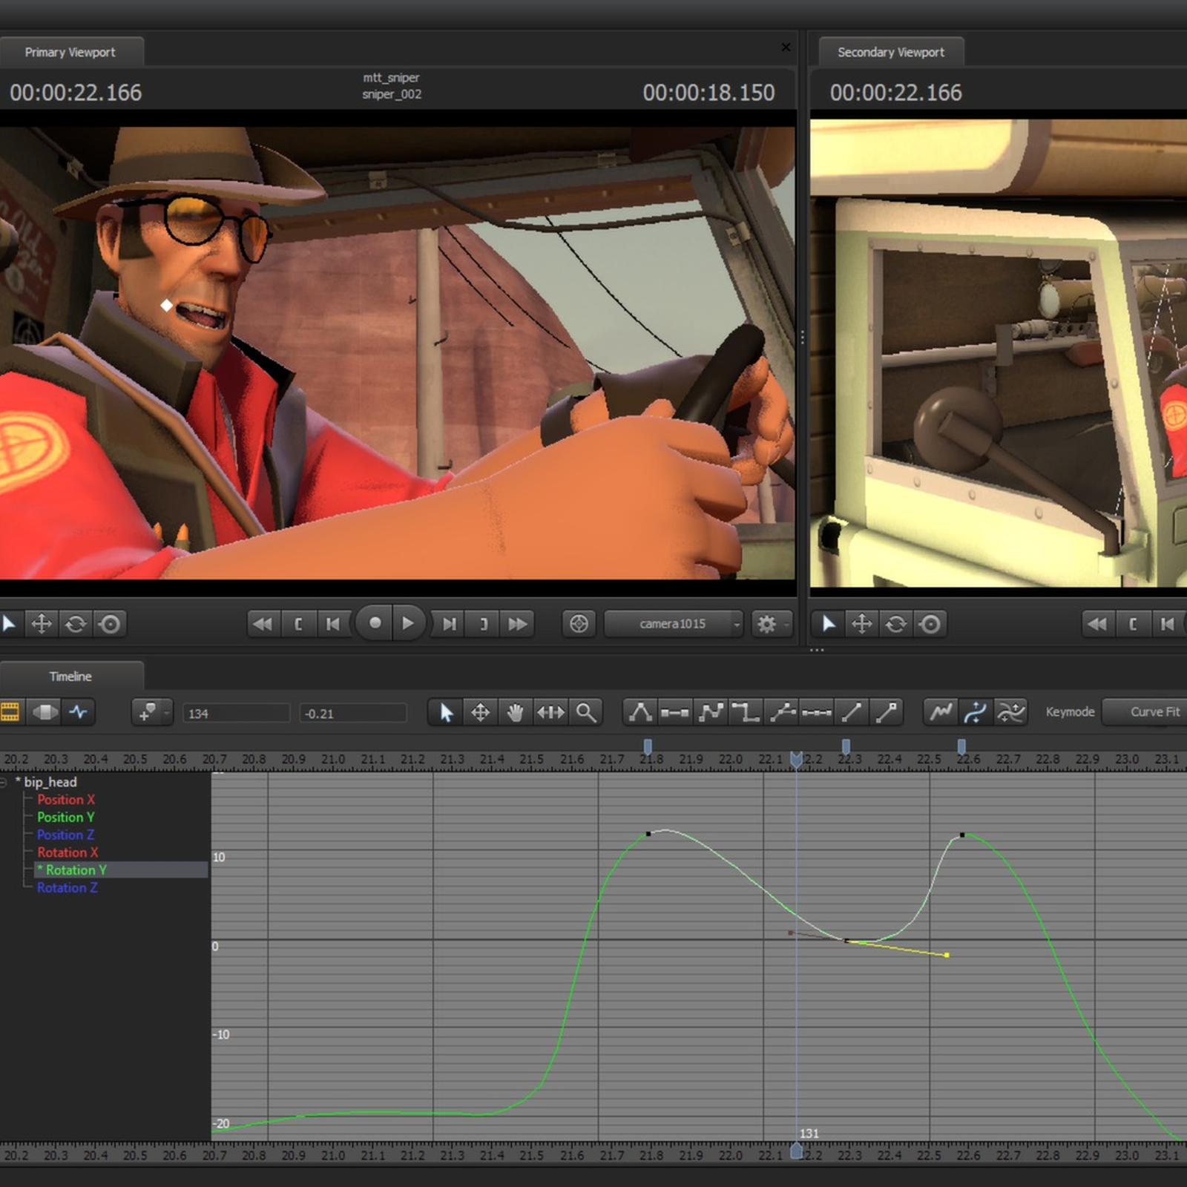The image size is (1187, 1187).
Task: Click the record button in primary viewport
Action: 375,623
